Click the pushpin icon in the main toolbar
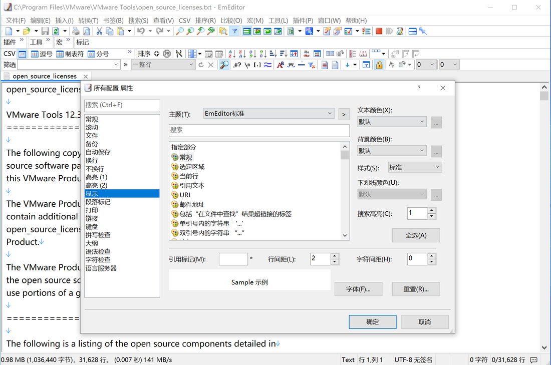551x365 pixels. (x=423, y=31)
